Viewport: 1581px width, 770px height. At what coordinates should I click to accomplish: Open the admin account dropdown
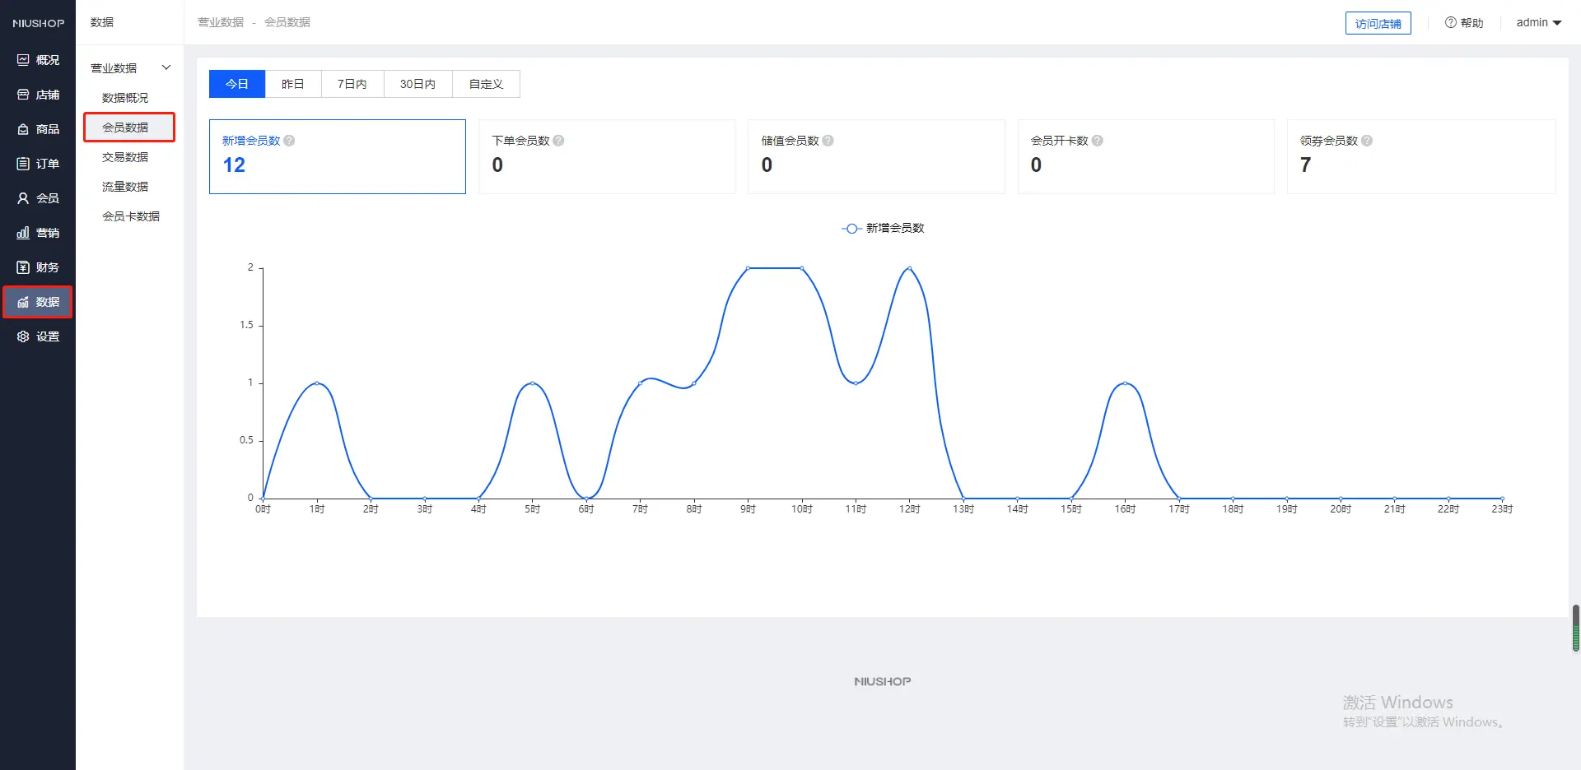click(x=1538, y=23)
